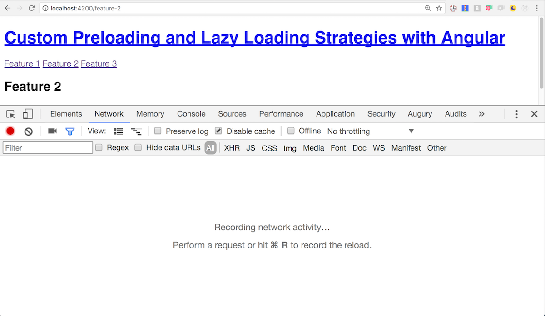Navigate to the Feature 3 link

(x=99, y=63)
